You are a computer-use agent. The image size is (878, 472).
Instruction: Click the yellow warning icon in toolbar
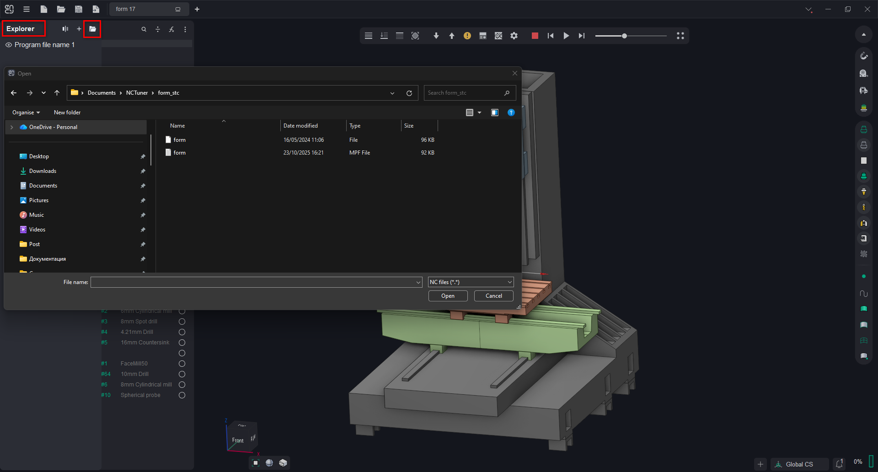467,36
